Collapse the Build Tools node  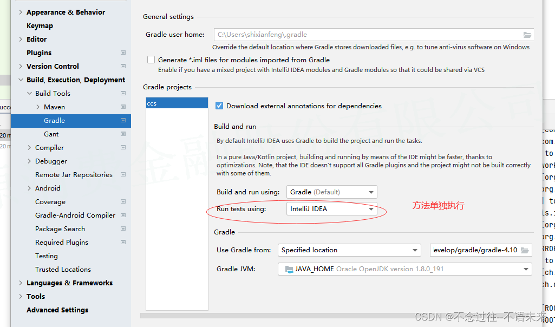pyautogui.click(x=29, y=94)
